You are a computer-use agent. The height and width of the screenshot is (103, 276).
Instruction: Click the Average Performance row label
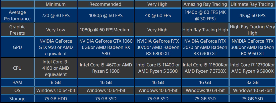coord(17,15)
